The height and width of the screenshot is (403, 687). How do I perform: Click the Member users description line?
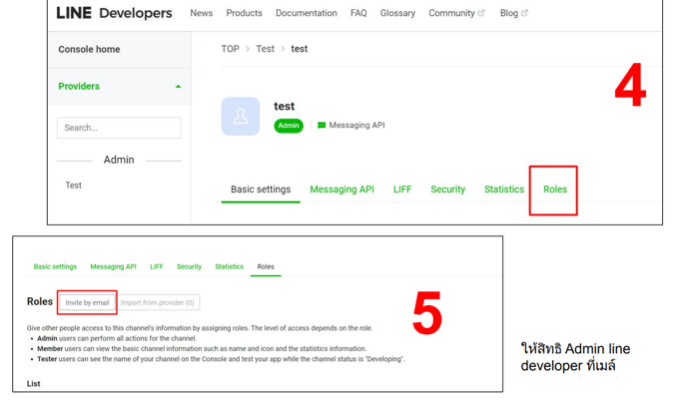[202, 349]
